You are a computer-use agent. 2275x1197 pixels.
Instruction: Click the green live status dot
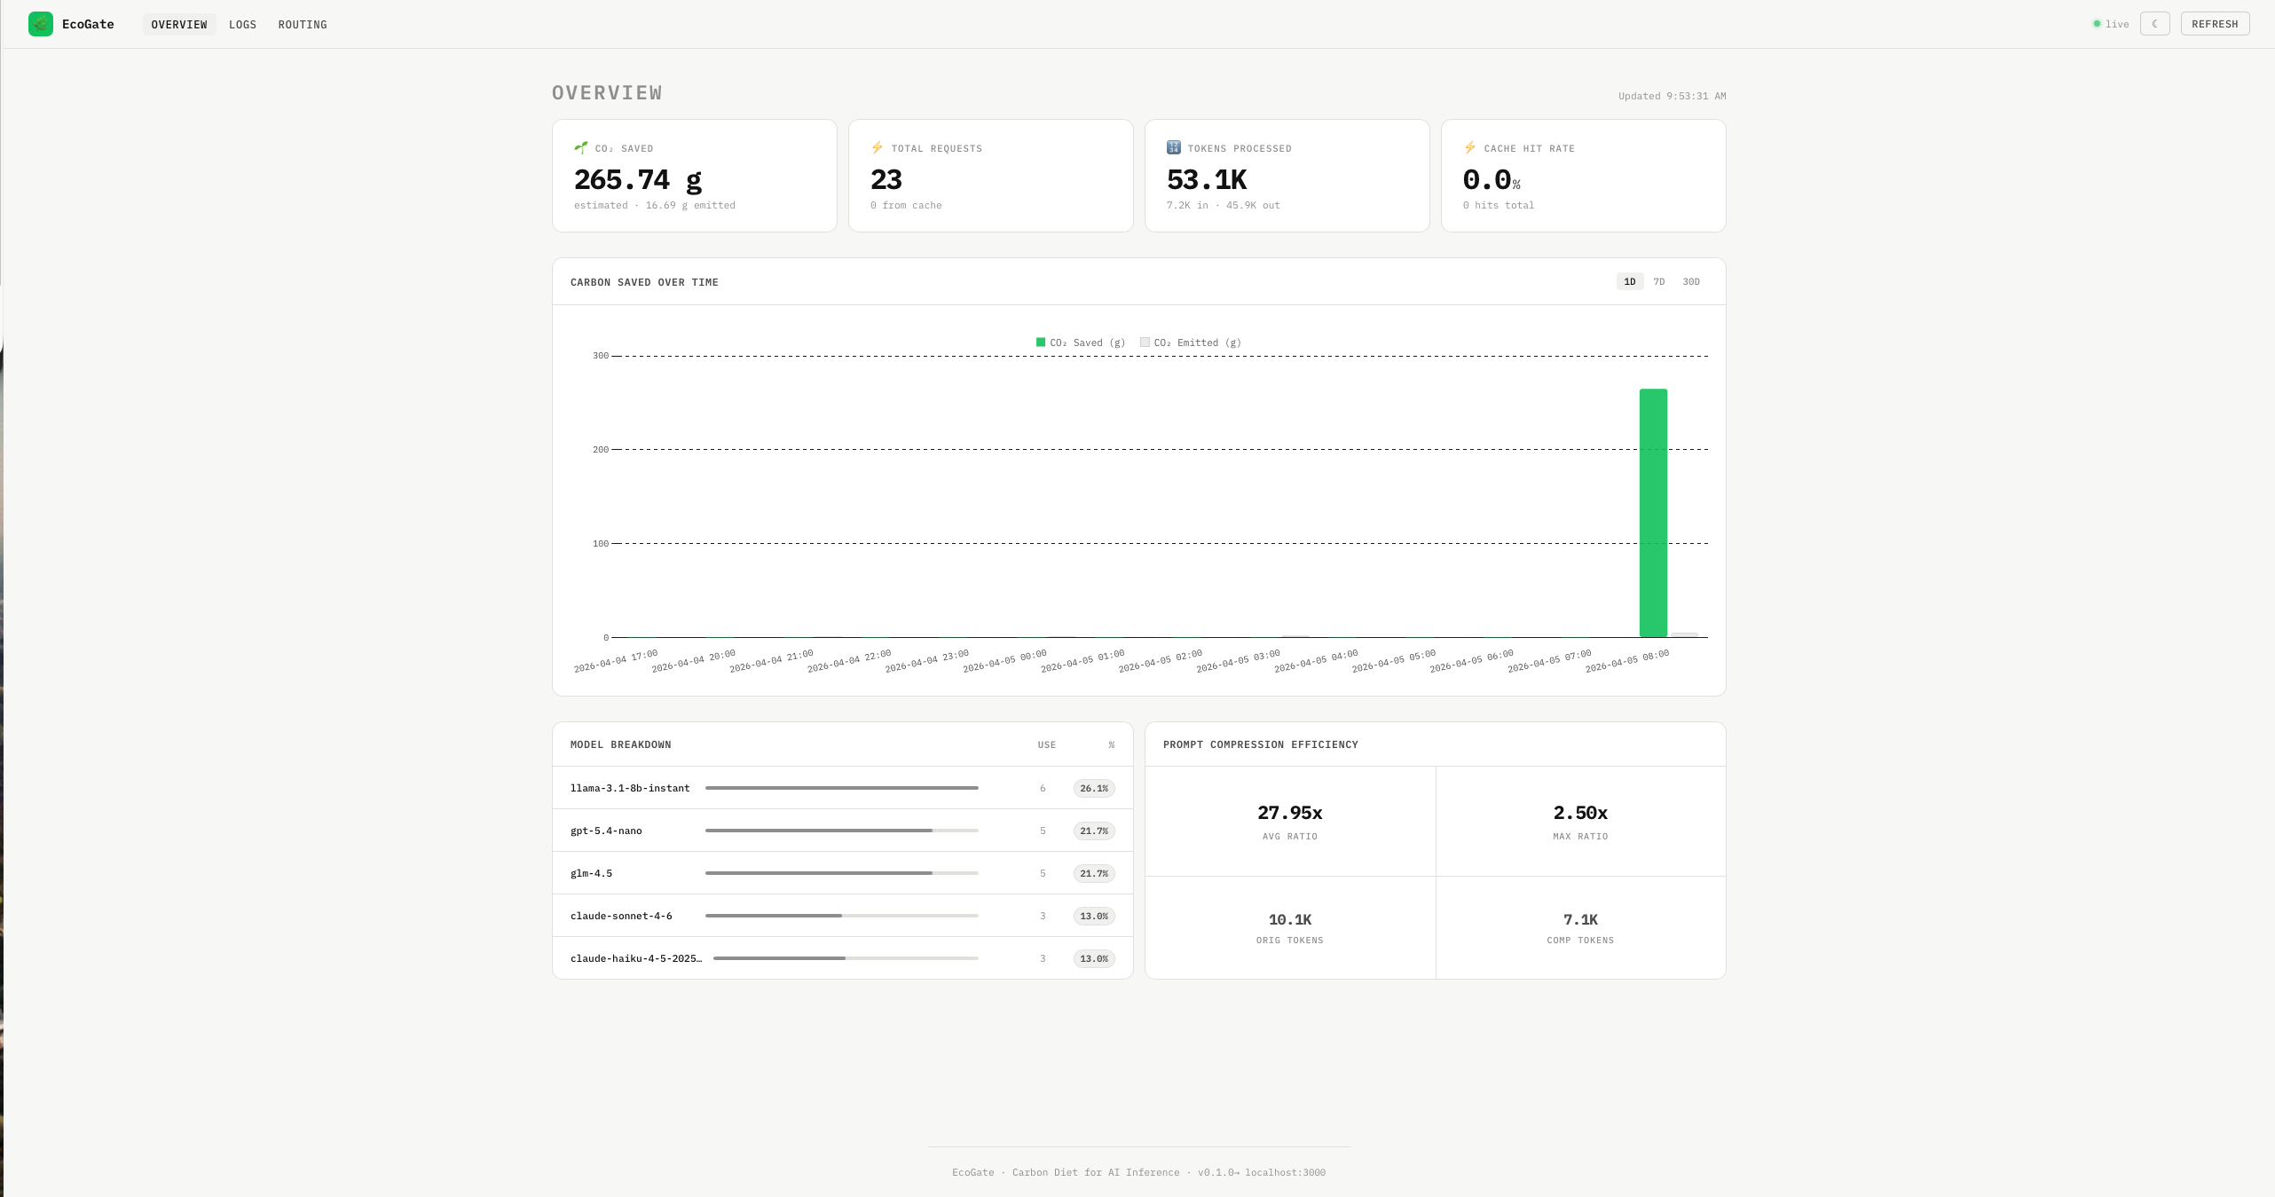pyautogui.click(x=2097, y=24)
